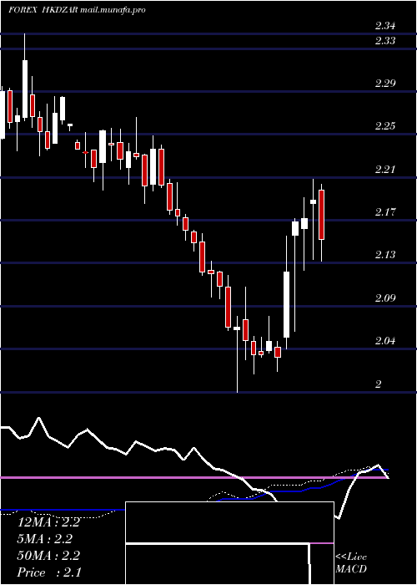Click the 2.33 price axis label

coord(385,40)
